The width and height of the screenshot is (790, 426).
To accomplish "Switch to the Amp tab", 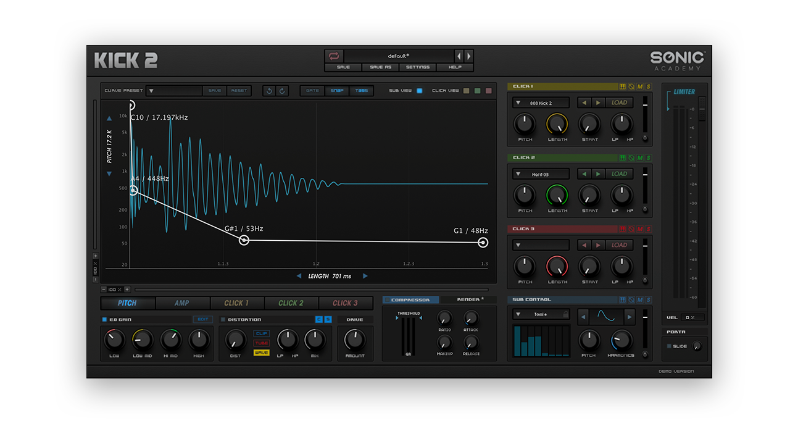I will pos(182,303).
